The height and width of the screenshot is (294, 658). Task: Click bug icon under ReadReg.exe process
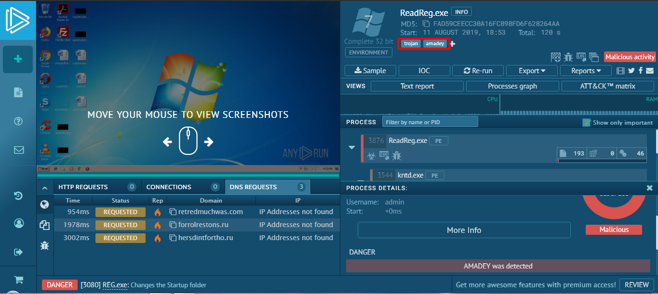click(x=396, y=155)
